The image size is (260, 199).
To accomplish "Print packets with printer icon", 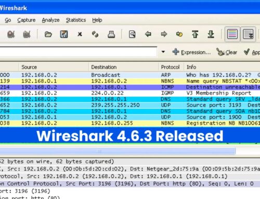I will 111,34.
